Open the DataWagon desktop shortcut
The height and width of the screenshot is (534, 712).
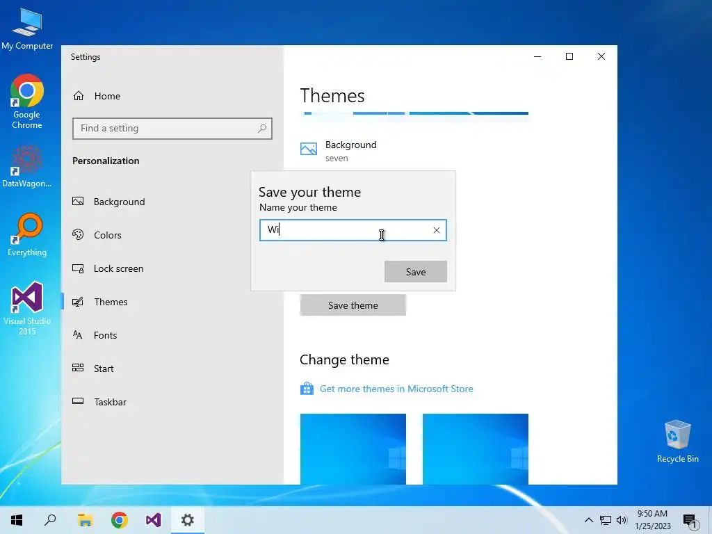(27, 166)
